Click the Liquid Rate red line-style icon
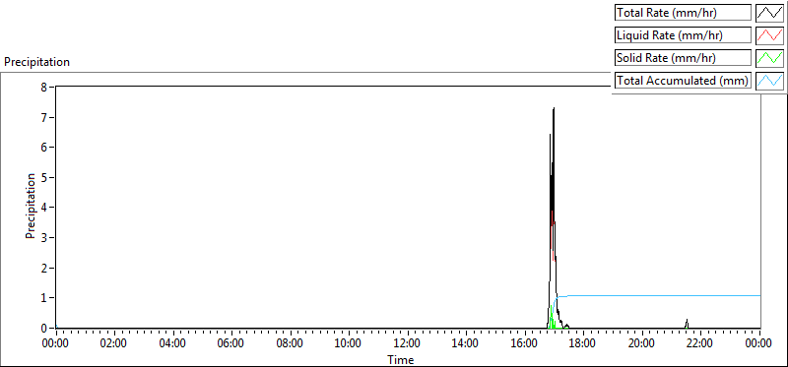This screenshot has width=788, height=367. tap(769, 35)
